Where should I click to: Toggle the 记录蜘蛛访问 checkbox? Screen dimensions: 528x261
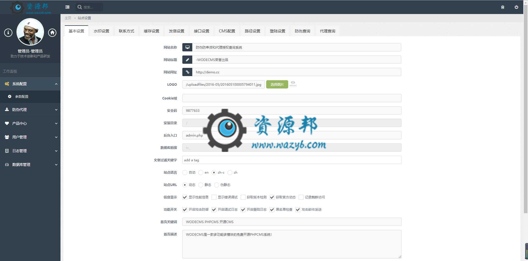[x=301, y=197]
